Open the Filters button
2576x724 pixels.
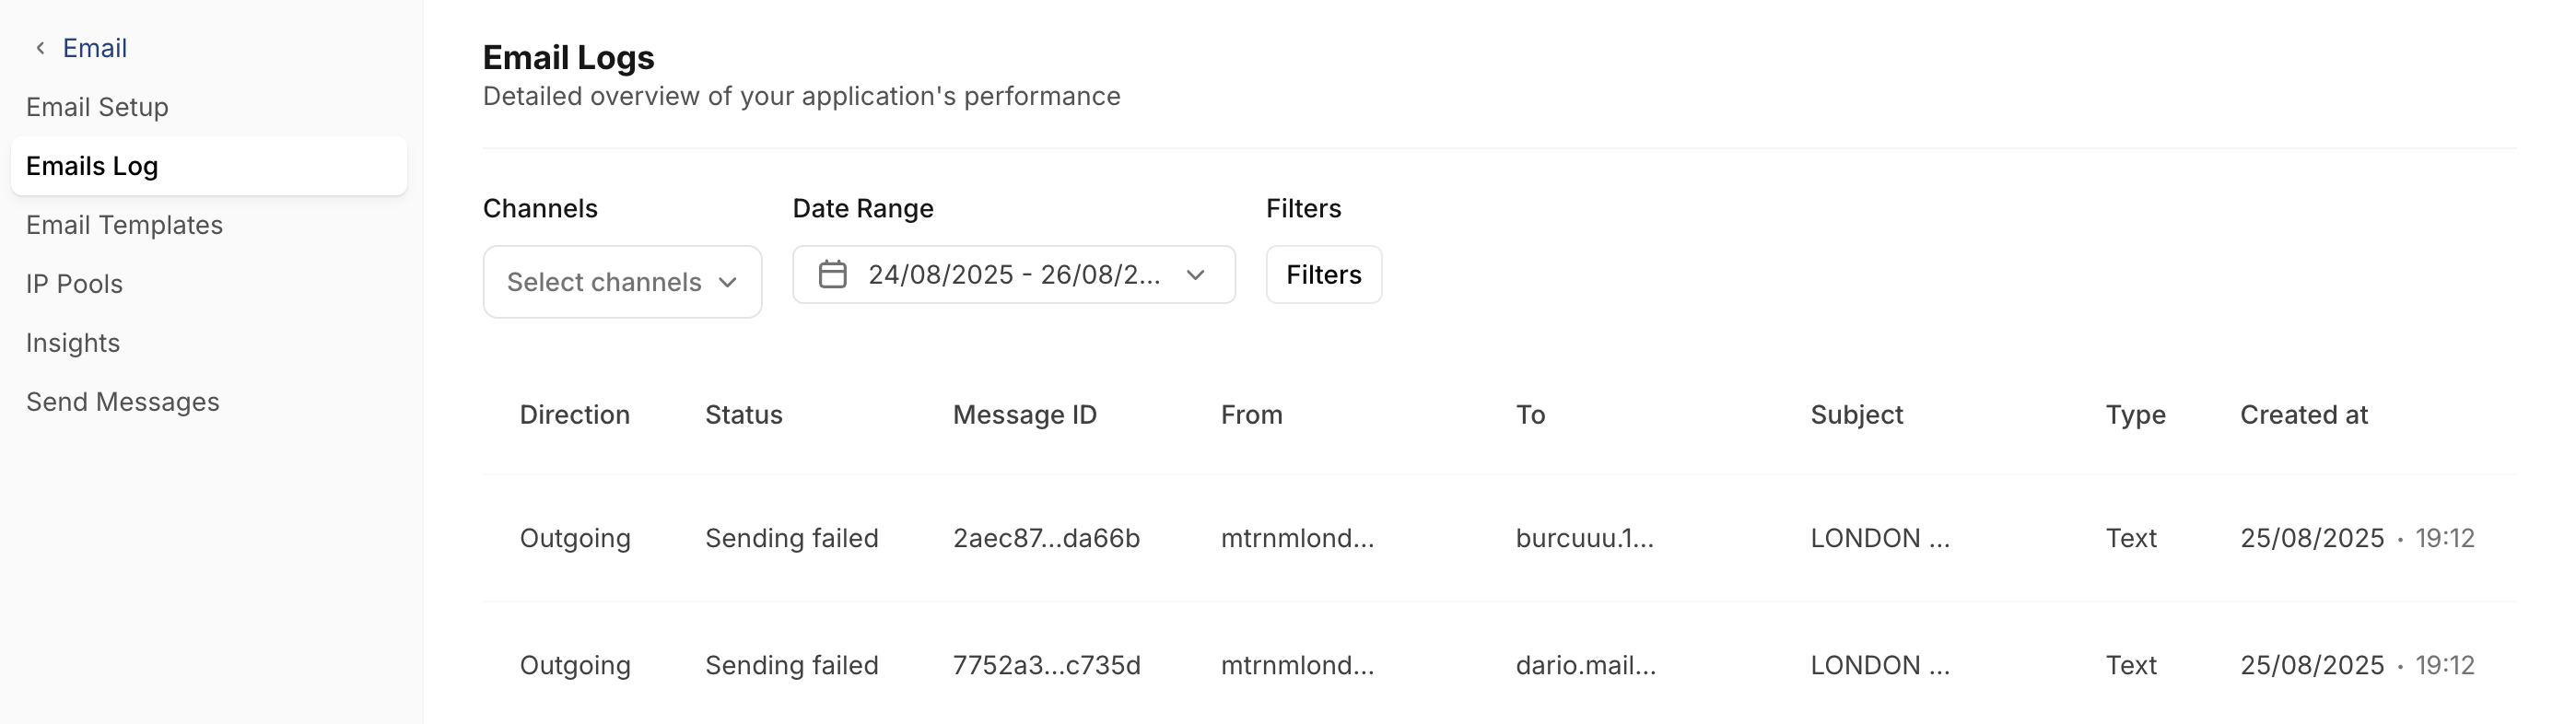click(1323, 275)
